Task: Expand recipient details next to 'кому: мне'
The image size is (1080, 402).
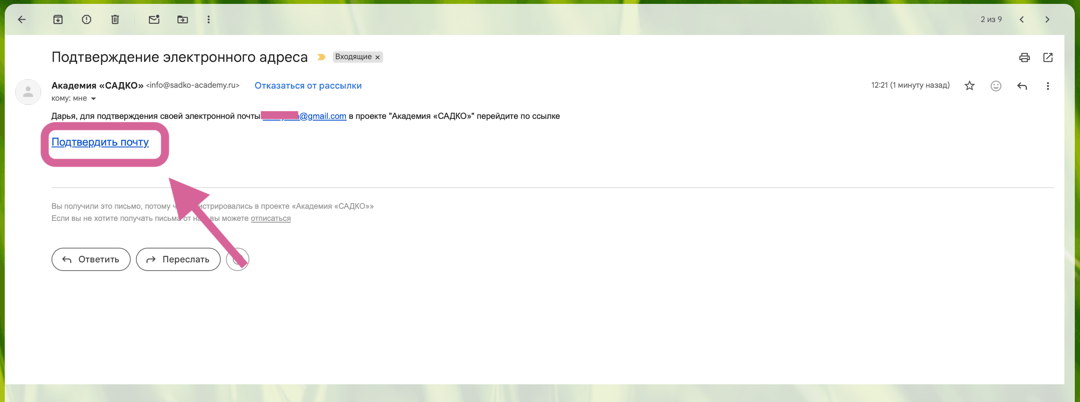Action: pos(93,99)
